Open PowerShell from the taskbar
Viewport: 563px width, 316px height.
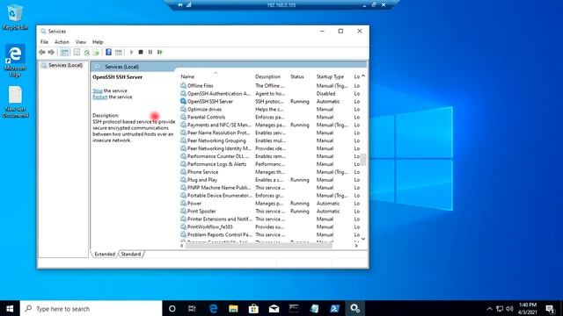(x=334, y=308)
